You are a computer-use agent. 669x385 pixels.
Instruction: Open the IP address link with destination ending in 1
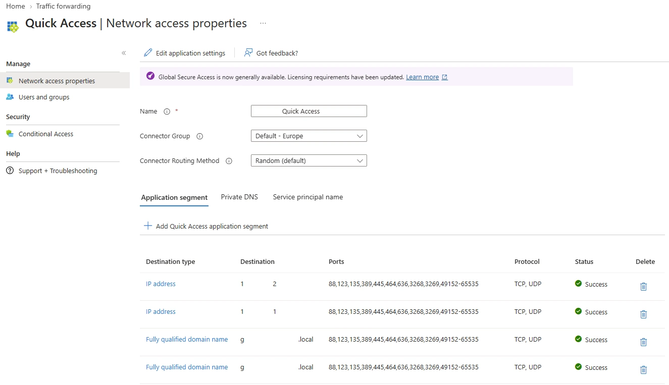click(161, 311)
